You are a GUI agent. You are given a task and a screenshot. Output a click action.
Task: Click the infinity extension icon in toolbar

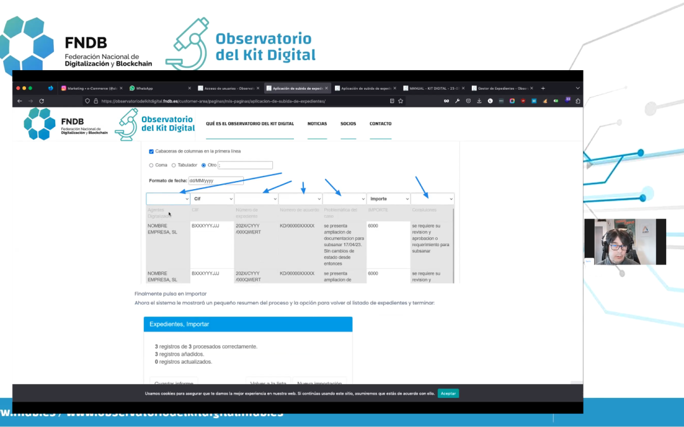pyautogui.click(x=446, y=101)
